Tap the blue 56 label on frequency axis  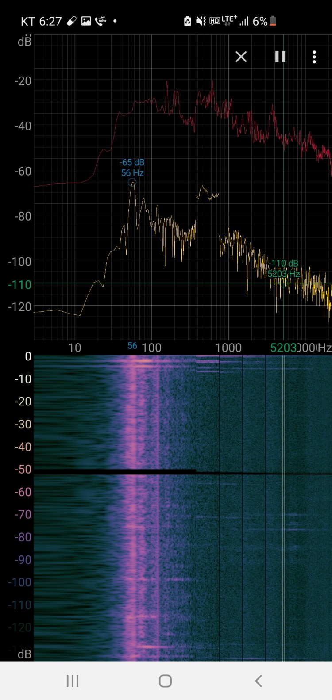[x=132, y=346]
